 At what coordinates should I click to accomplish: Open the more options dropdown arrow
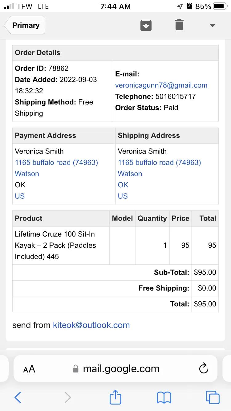pyautogui.click(x=212, y=26)
